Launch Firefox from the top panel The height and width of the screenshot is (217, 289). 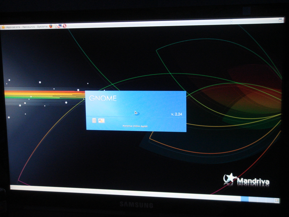pyautogui.click(x=51, y=26)
